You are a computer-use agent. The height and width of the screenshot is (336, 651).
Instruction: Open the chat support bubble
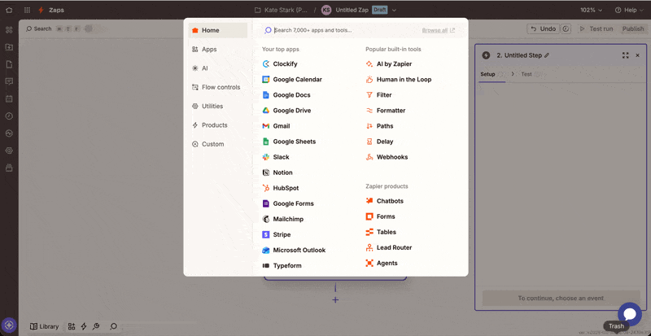(x=629, y=314)
